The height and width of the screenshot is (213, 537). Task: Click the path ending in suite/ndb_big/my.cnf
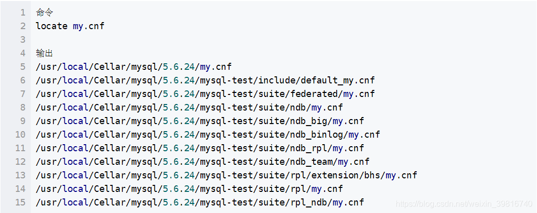tap(200, 121)
